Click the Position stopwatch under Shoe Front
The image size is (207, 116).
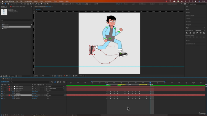click(13, 92)
